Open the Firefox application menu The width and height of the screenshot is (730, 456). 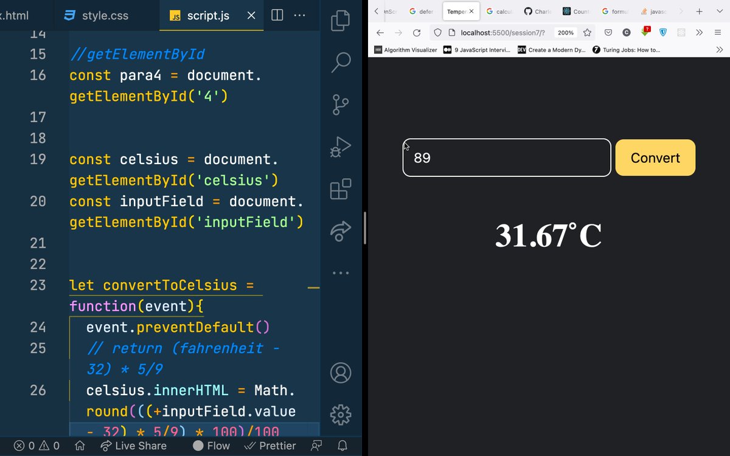(x=718, y=32)
